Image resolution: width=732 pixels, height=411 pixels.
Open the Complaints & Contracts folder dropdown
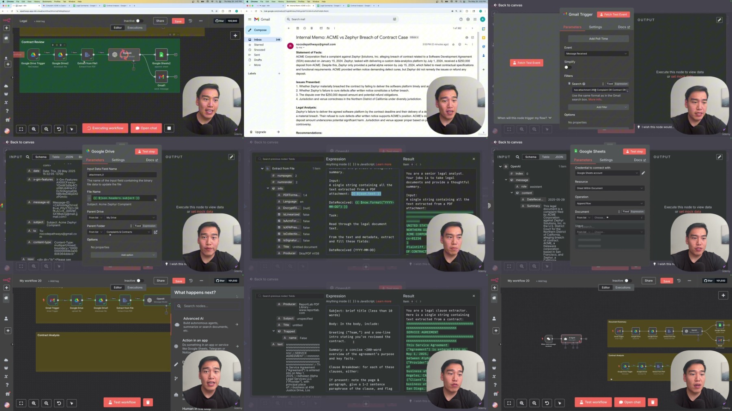[128, 232]
